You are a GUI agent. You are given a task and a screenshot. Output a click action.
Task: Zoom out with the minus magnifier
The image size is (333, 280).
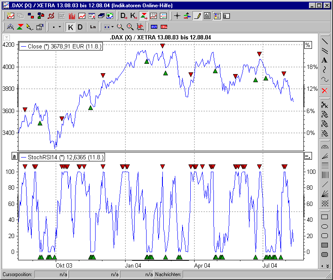pos(120,27)
